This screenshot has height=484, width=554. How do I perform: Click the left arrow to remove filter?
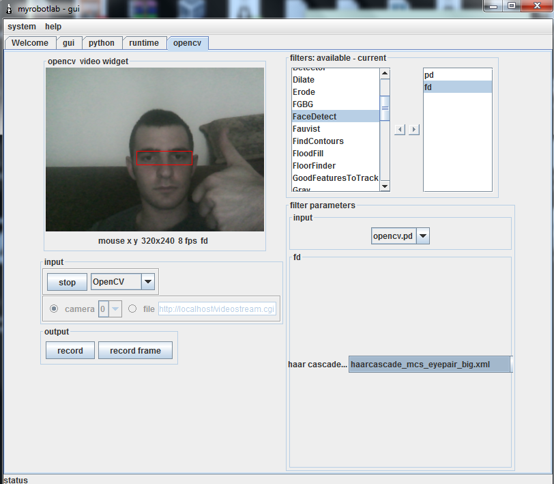(x=400, y=130)
